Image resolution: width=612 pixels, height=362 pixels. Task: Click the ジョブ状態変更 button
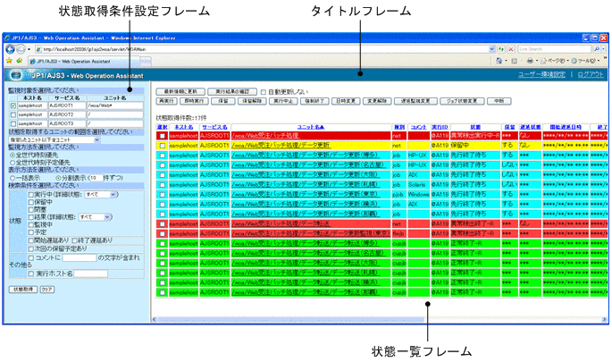pyautogui.click(x=462, y=101)
